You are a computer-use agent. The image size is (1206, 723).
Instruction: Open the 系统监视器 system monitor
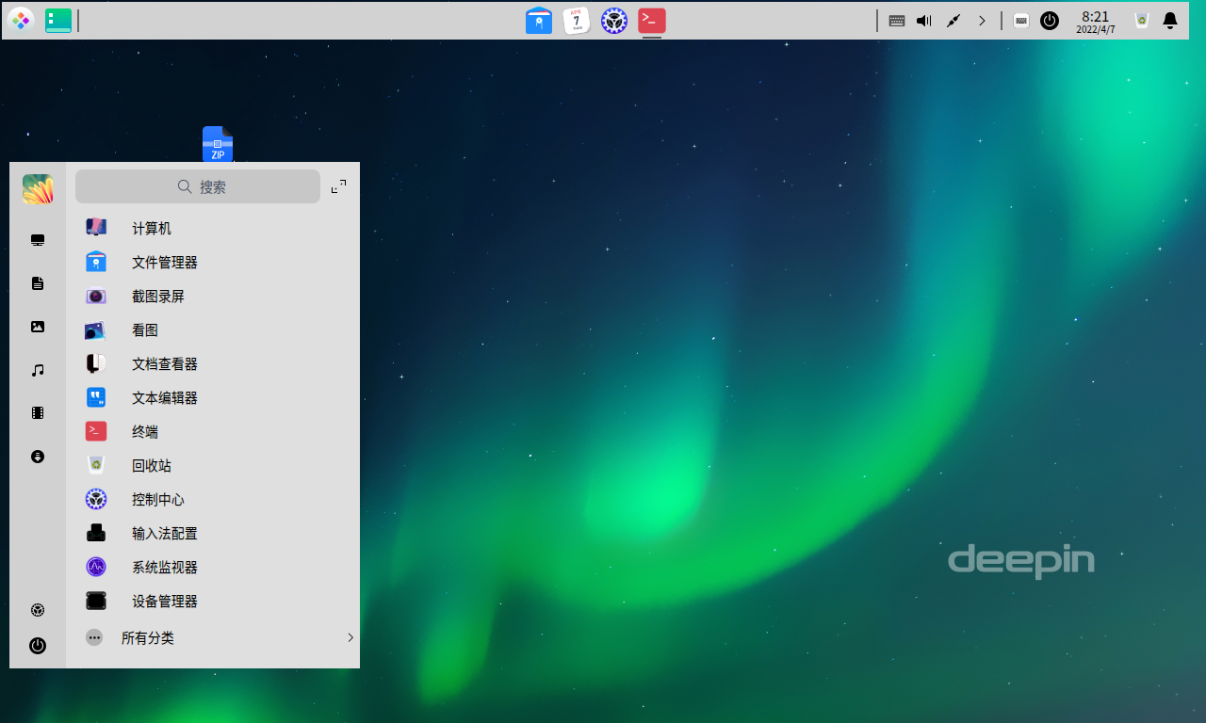tap(166, 567)
